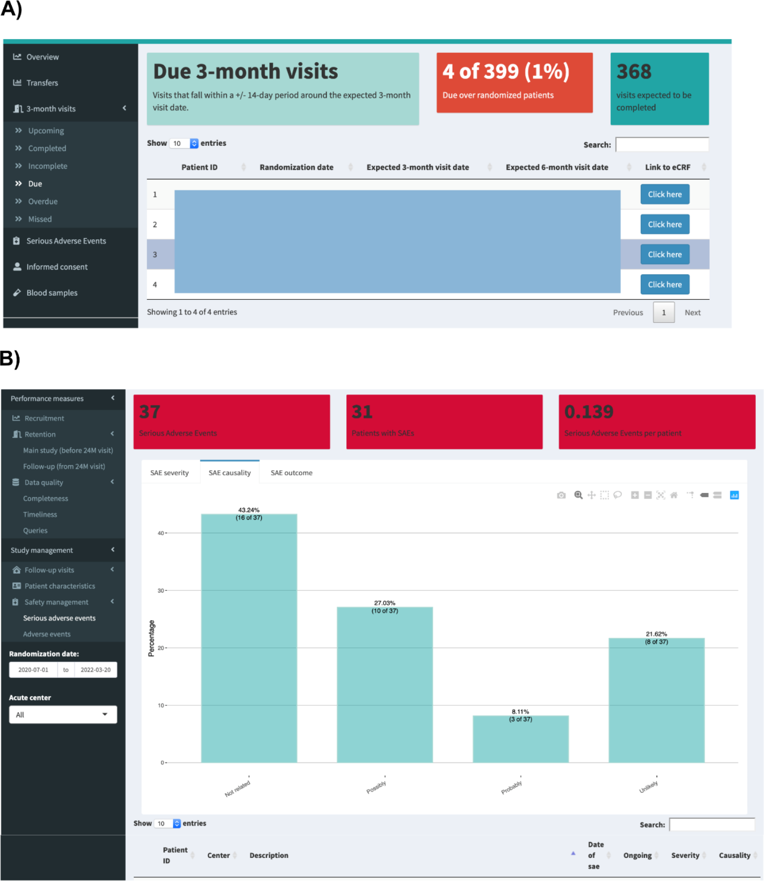Viewport: 764px width, 881px height.
Task: Select the Zoom magnifier tool in chart toolbar
Action: [578, 495]
